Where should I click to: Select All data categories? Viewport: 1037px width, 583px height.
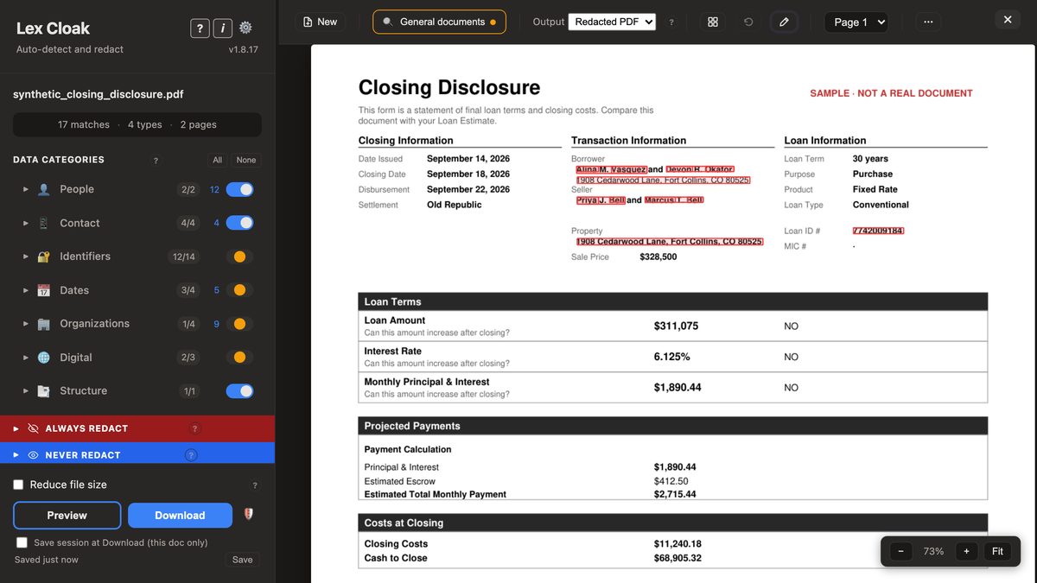[x=218, y=160]
